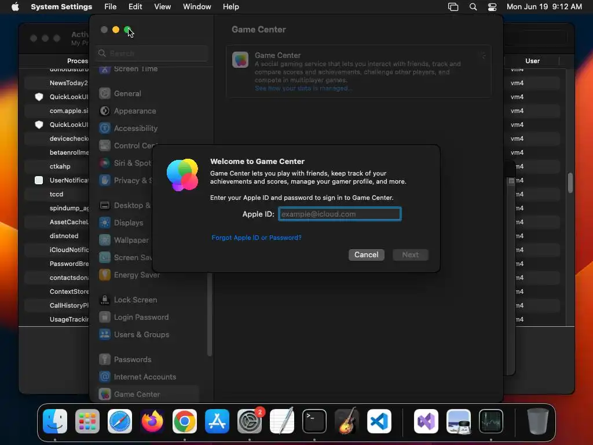Open Energy Saver bulb icon
The height and width of the screenshot is (445, 593).
[x=105, y=275]
